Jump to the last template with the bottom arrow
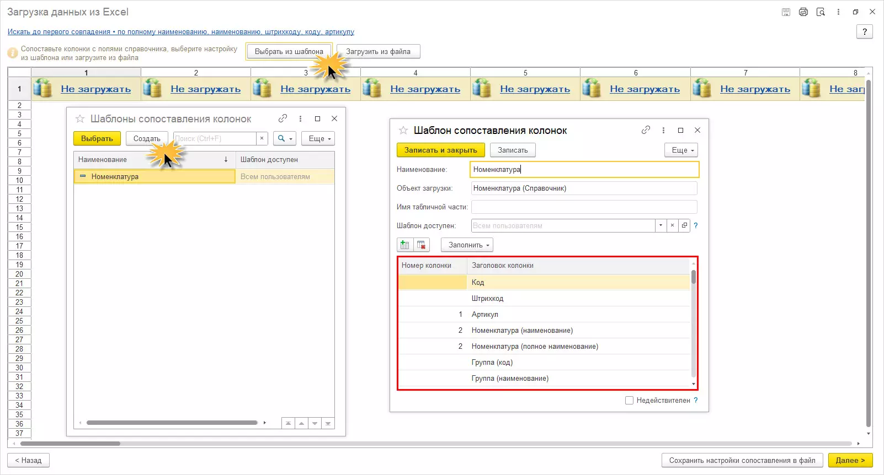 (328, 423)
